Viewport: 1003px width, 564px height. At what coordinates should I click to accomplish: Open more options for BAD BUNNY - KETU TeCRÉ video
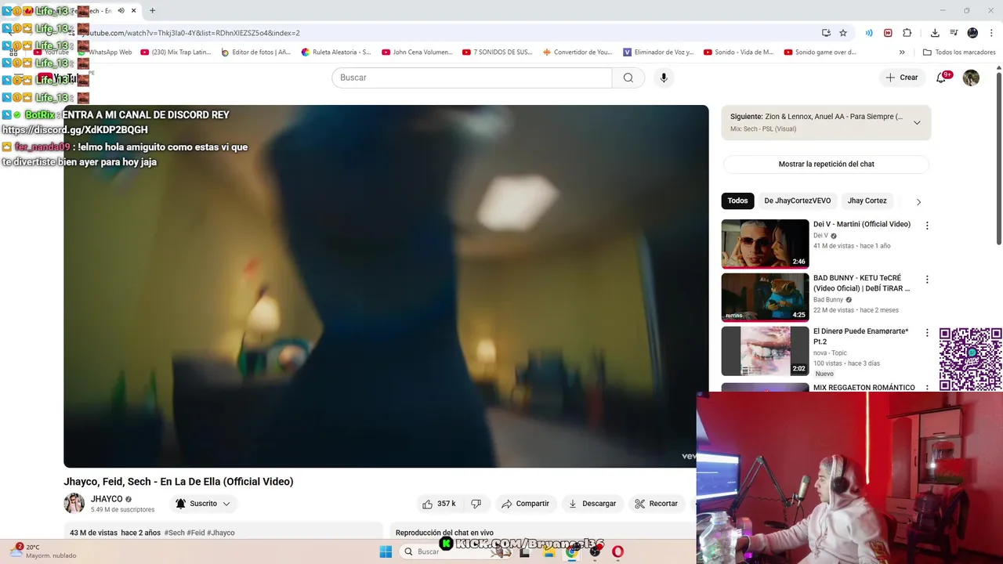pos(927,280)
